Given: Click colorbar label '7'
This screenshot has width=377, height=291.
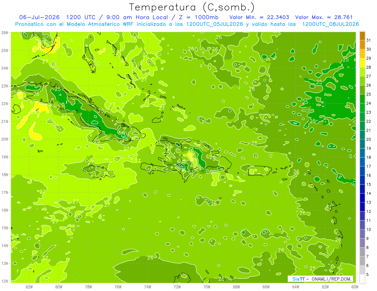Looking at the screenshot, I should [368, 256].
